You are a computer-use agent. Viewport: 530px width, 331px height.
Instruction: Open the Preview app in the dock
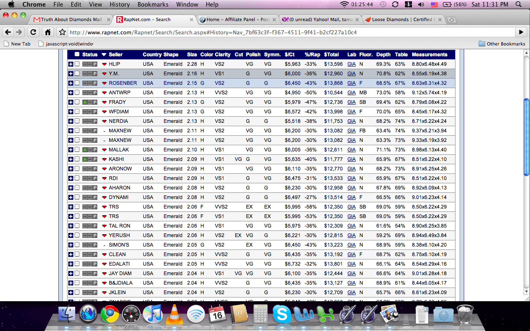click(389, 314)
